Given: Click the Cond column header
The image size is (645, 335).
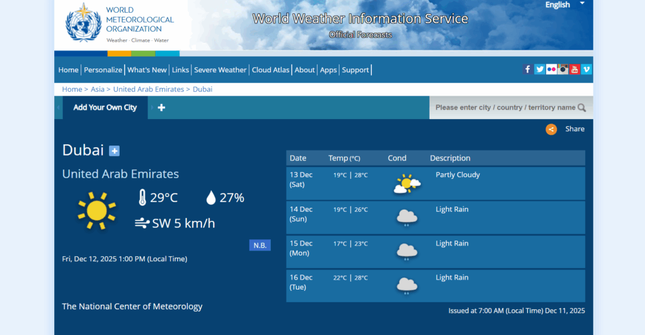Looking at the screenshot, I should [397, 158].
